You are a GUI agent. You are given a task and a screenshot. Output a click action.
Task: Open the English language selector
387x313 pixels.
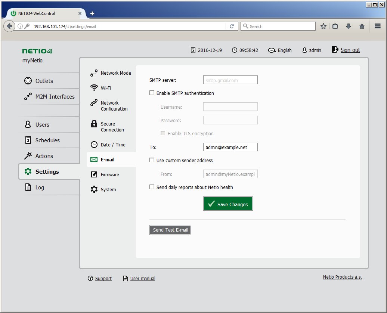tap(280, 50)
